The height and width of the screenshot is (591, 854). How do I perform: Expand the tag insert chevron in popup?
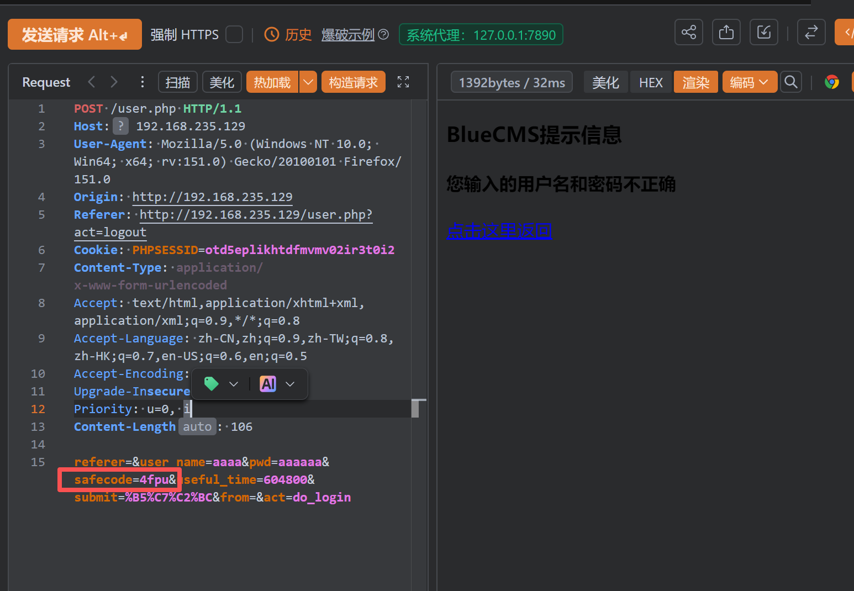pyautogui.click(x=234, y=384)
